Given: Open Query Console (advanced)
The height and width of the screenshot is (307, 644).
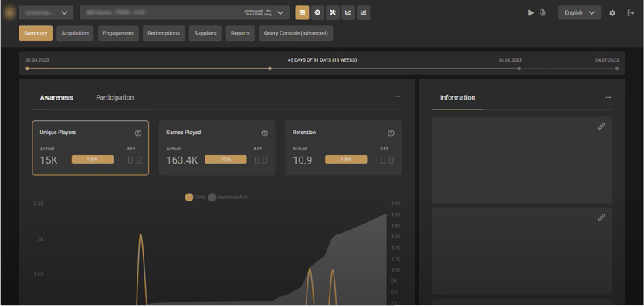Looking at the screenshot, I should click(296, 33).
